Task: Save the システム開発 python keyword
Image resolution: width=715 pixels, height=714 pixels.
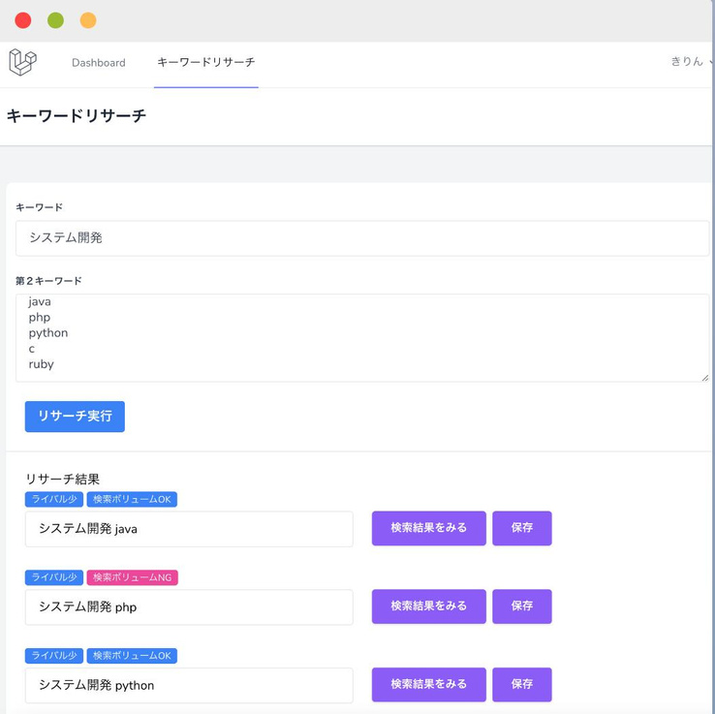Action: coord(522,685)
